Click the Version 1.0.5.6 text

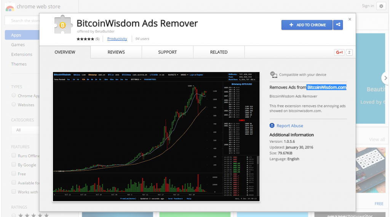pos(282,142)
